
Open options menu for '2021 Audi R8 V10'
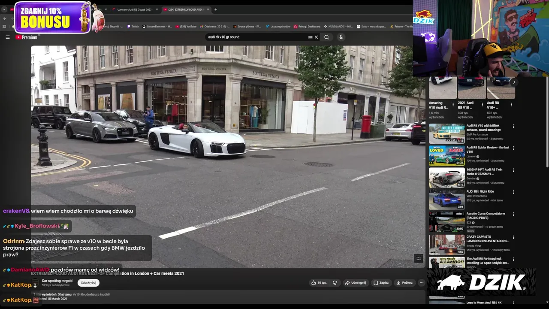point(482,104)
